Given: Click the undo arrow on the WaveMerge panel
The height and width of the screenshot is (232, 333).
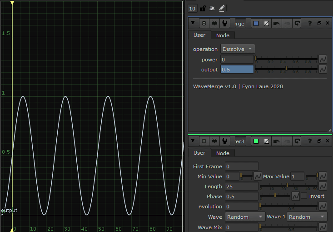Looking at the screenshot, I should click(276, 23).
